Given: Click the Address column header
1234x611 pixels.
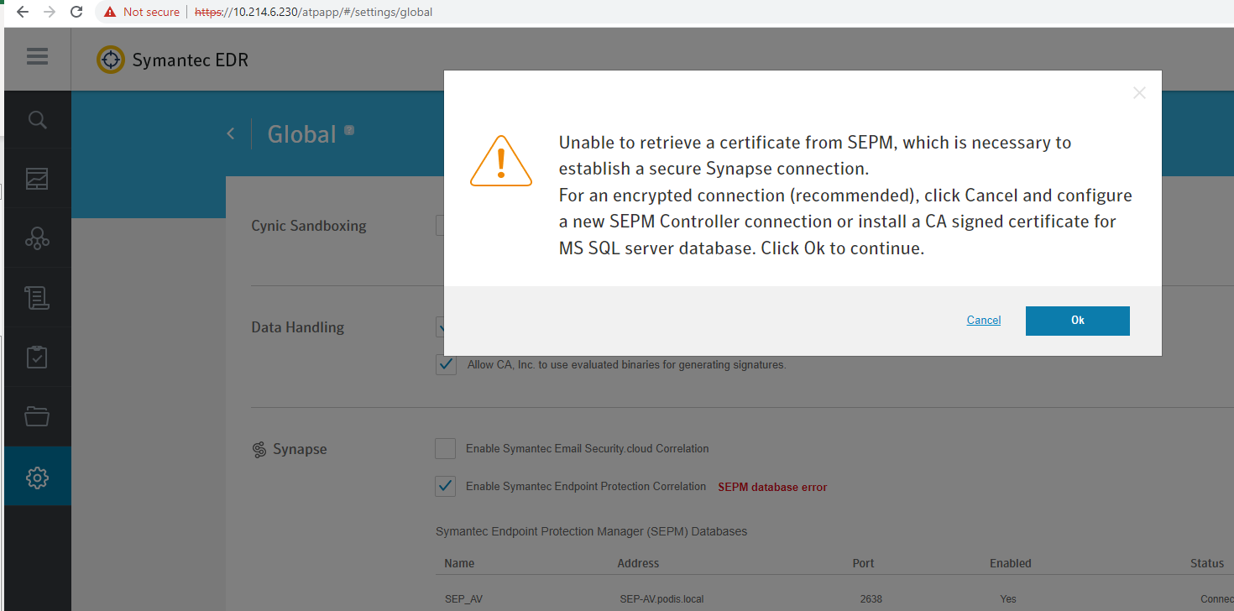Looking at the screenshot, I should [x=638, y=563].
